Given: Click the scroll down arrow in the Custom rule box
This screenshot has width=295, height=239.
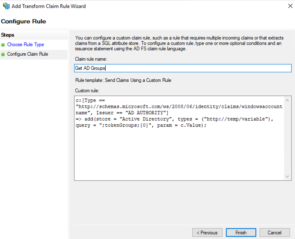Looking at the screenshot, I should (x=287, y=176).
